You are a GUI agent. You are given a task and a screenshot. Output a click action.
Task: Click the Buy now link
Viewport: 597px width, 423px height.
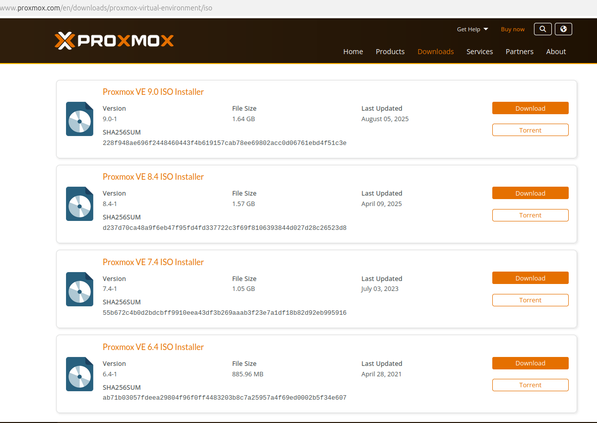click(x=513, y=29)
